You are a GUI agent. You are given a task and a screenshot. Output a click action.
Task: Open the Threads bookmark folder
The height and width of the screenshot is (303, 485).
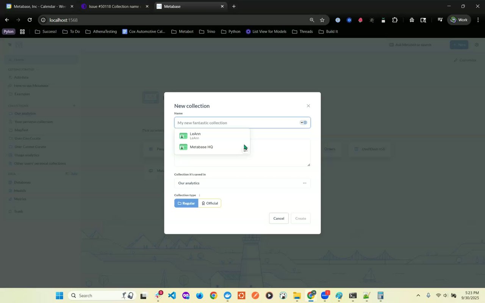[302, 31]
